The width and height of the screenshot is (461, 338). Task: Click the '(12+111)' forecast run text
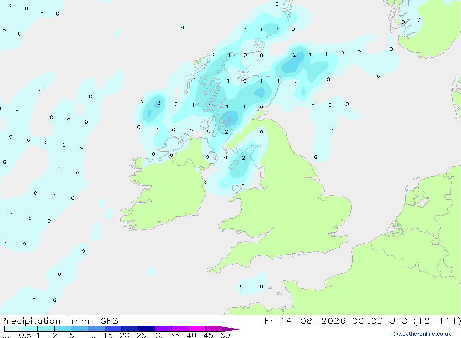pyautogui.click(x=437, y=321)
